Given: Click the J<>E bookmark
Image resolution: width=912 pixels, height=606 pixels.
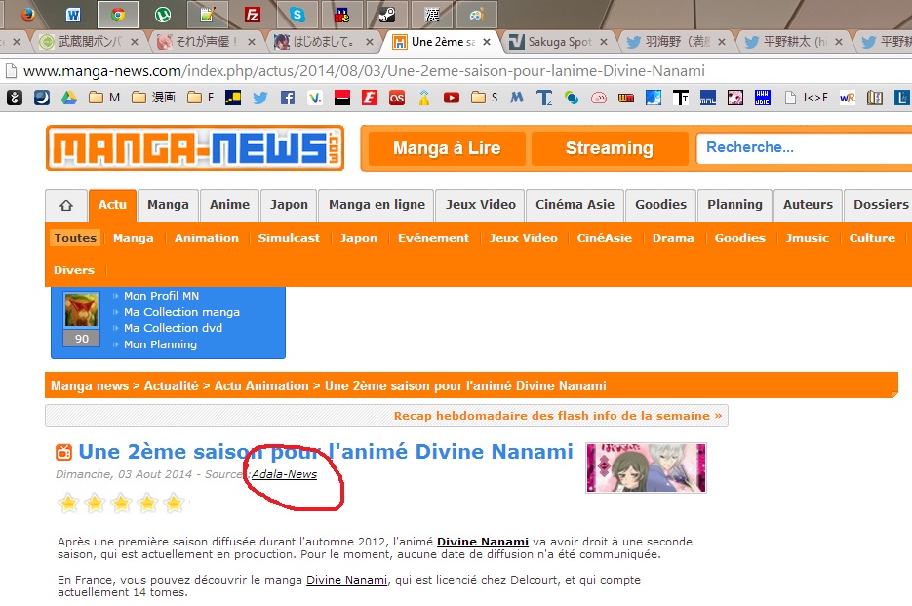Looking at the screenshot, I should (x=806, y=98).
